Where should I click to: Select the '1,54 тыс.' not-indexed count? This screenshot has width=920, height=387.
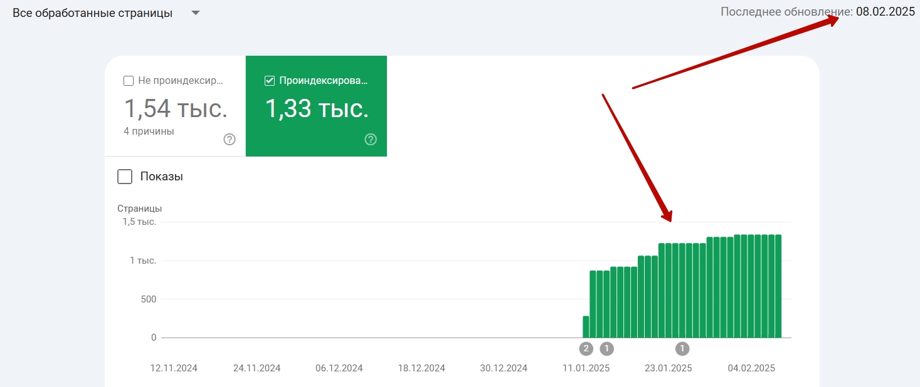(176, 109)
